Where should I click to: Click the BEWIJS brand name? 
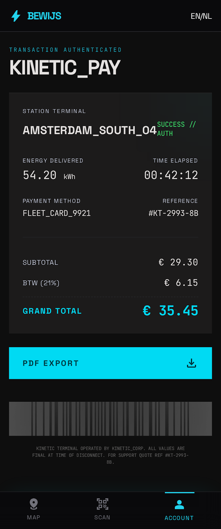[x=45, y=16]
